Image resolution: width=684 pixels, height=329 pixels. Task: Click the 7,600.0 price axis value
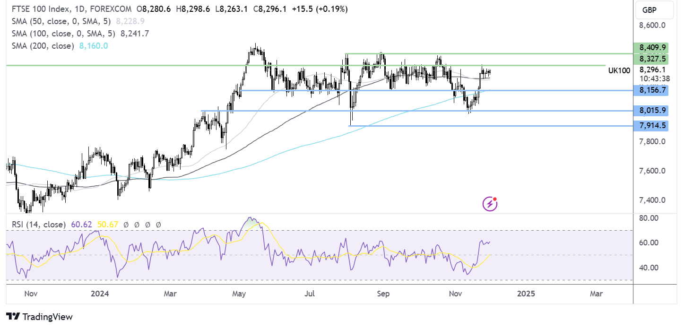coord(652,171)
